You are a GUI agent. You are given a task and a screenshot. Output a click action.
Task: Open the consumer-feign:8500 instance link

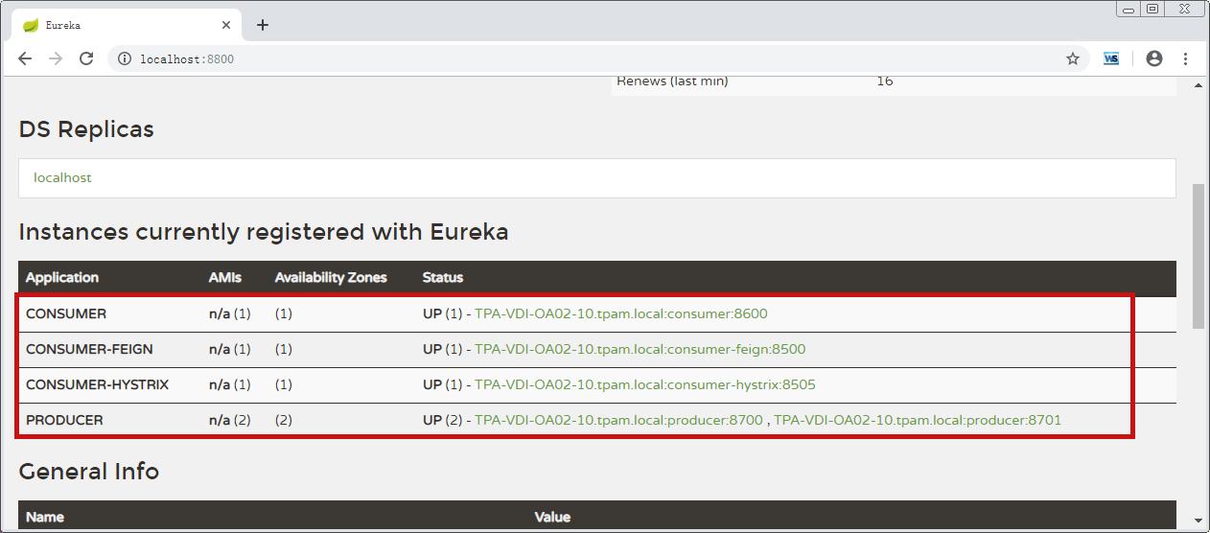[x=640, y=349]
